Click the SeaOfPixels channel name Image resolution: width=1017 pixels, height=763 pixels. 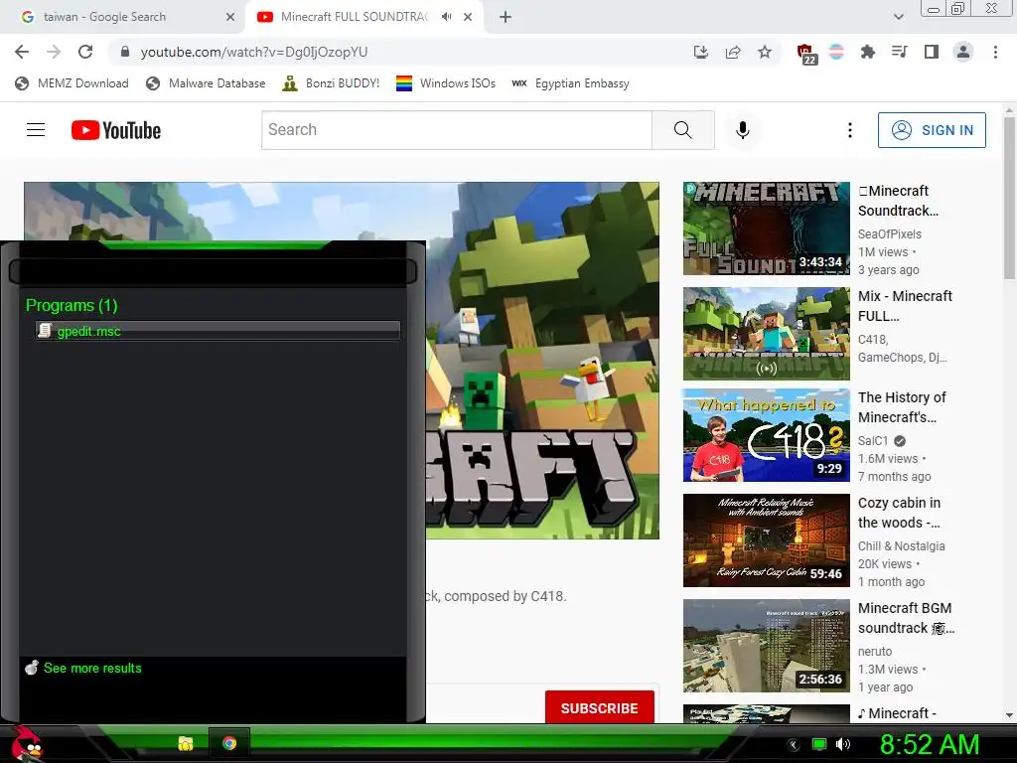click(889, 233)
